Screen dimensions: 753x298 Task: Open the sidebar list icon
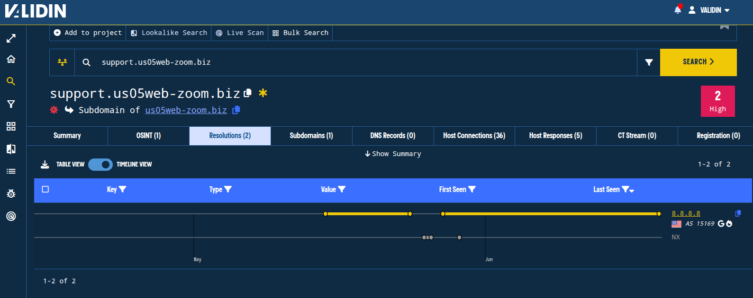click(11, 171)
